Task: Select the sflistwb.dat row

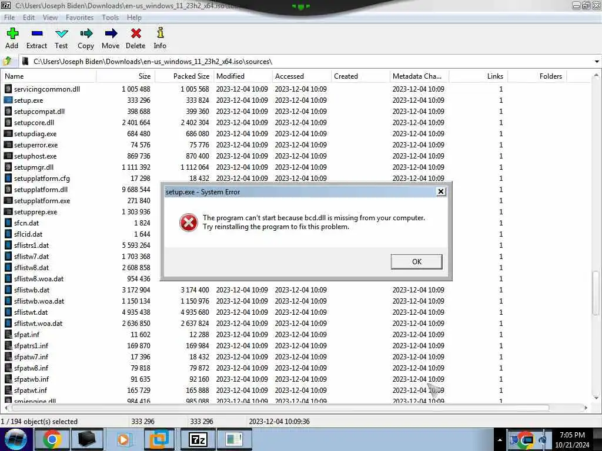Action: [x=296, y=290]
